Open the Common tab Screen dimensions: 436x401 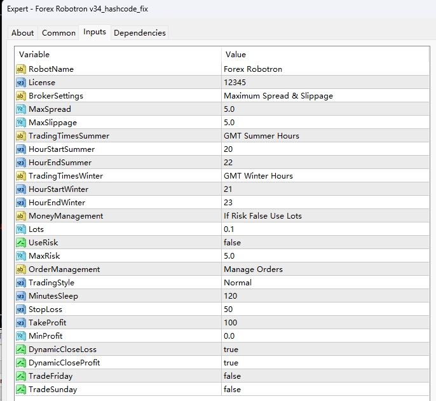[58, 33]
